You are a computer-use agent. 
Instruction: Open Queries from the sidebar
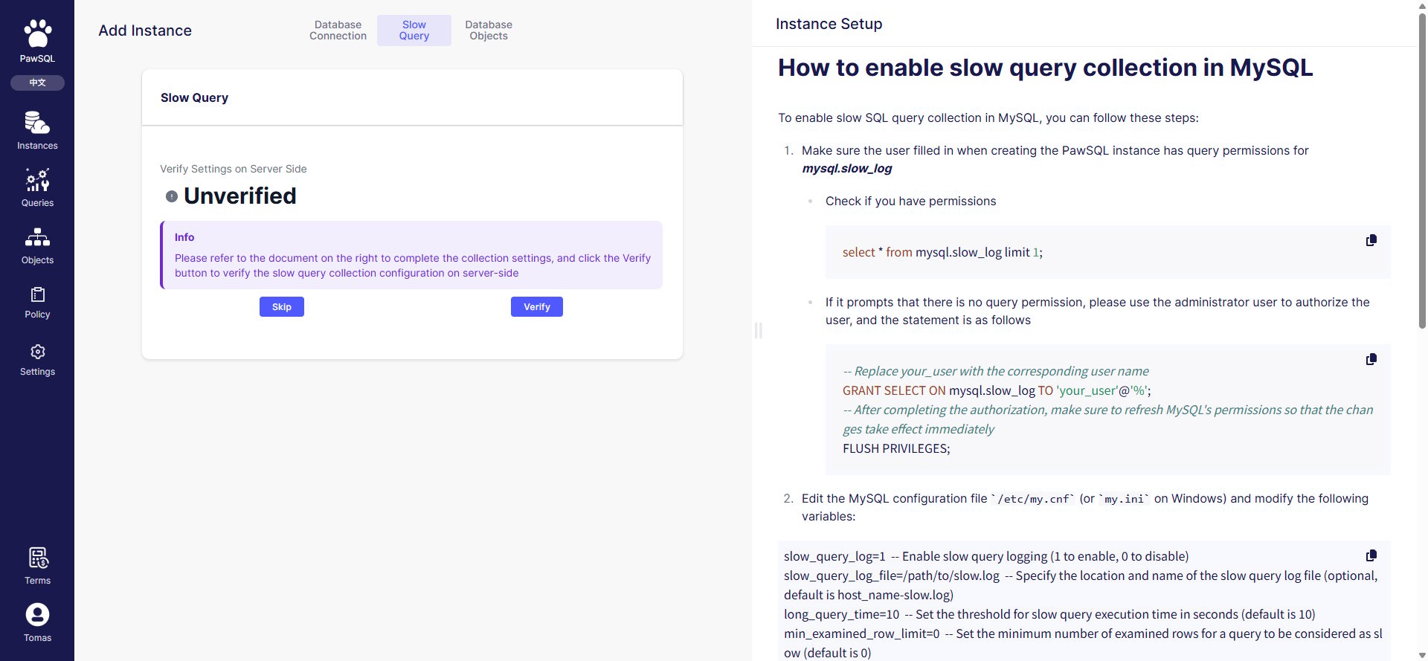[37, 187]
